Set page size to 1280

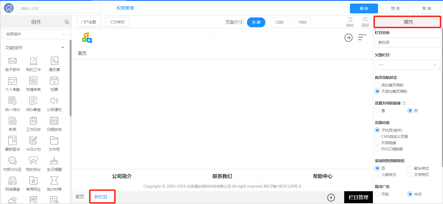(x=279, y=22)
